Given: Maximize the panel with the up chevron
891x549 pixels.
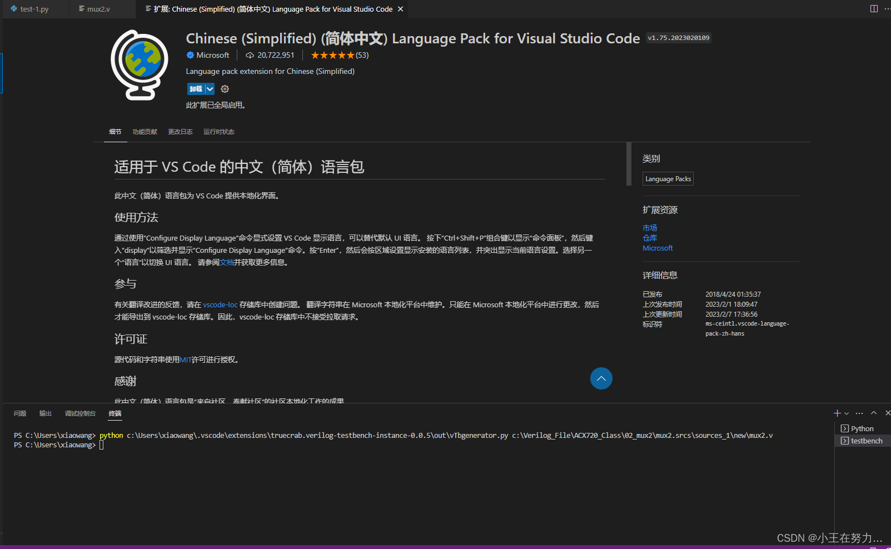Looking at the screenshot, I should tap(874, 413).
